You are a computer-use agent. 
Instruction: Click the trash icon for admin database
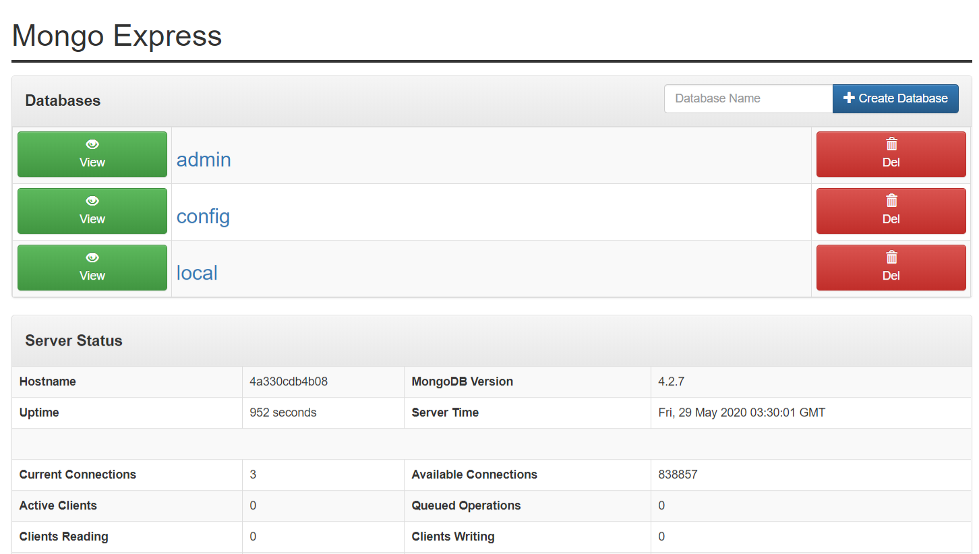pos(891,144)
